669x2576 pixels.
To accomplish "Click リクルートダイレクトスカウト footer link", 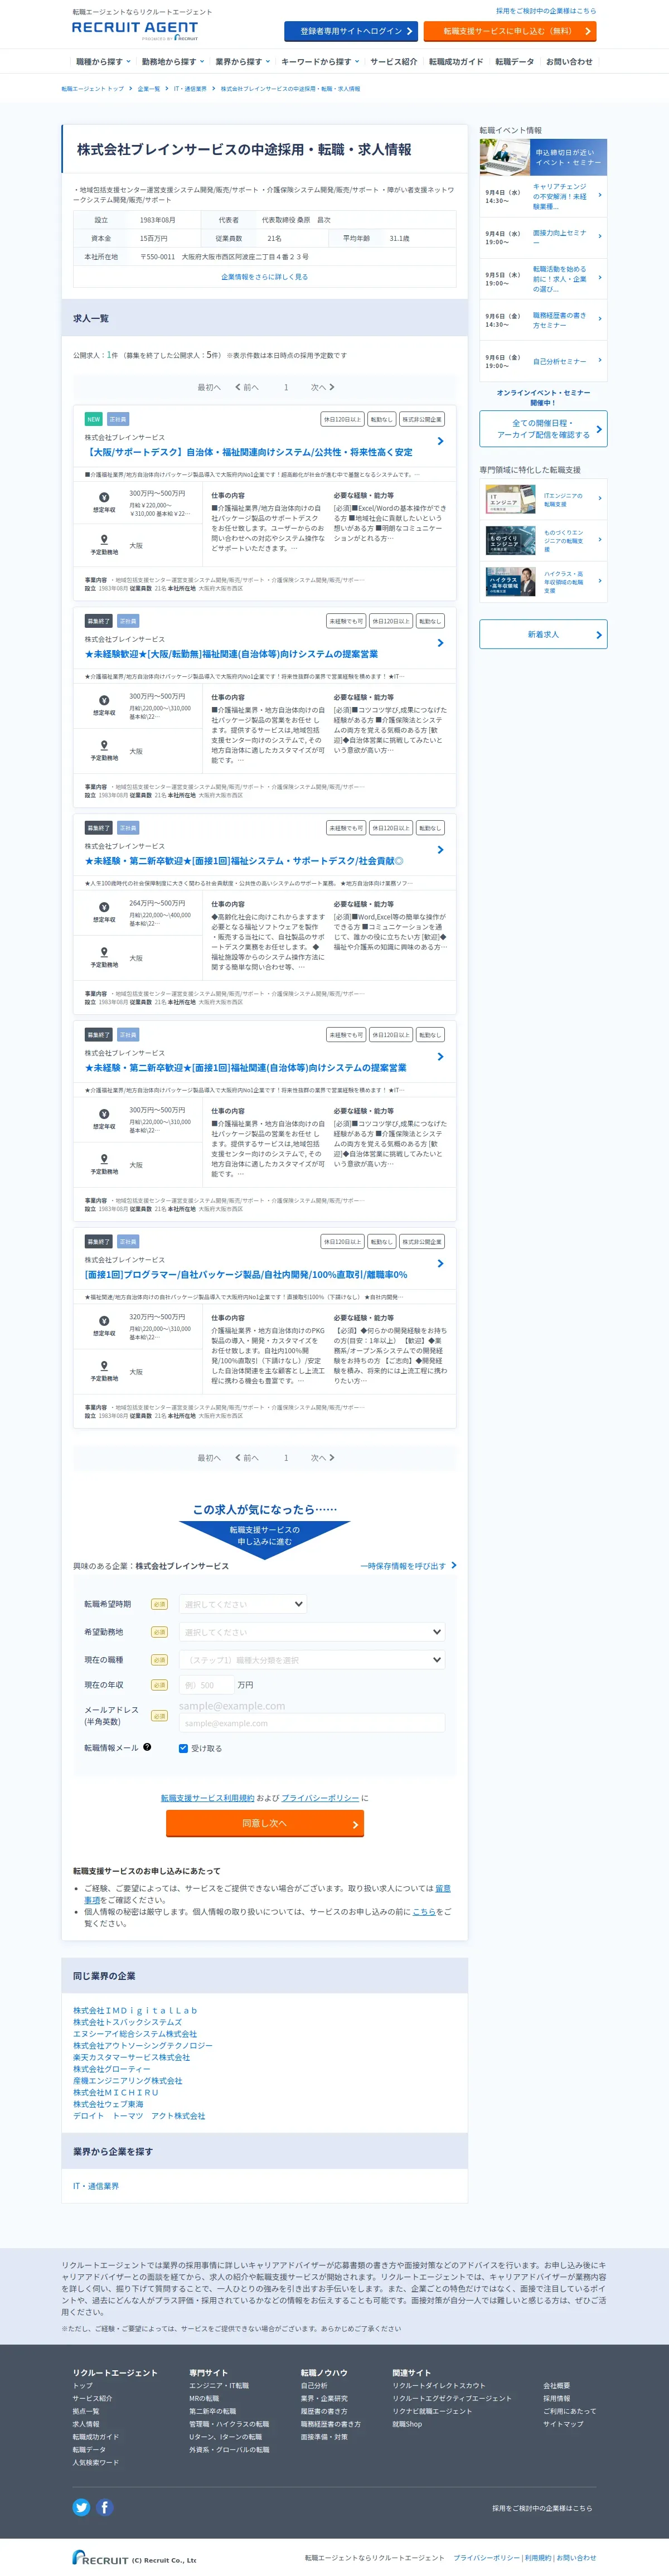I will (x=438, y=2385).
